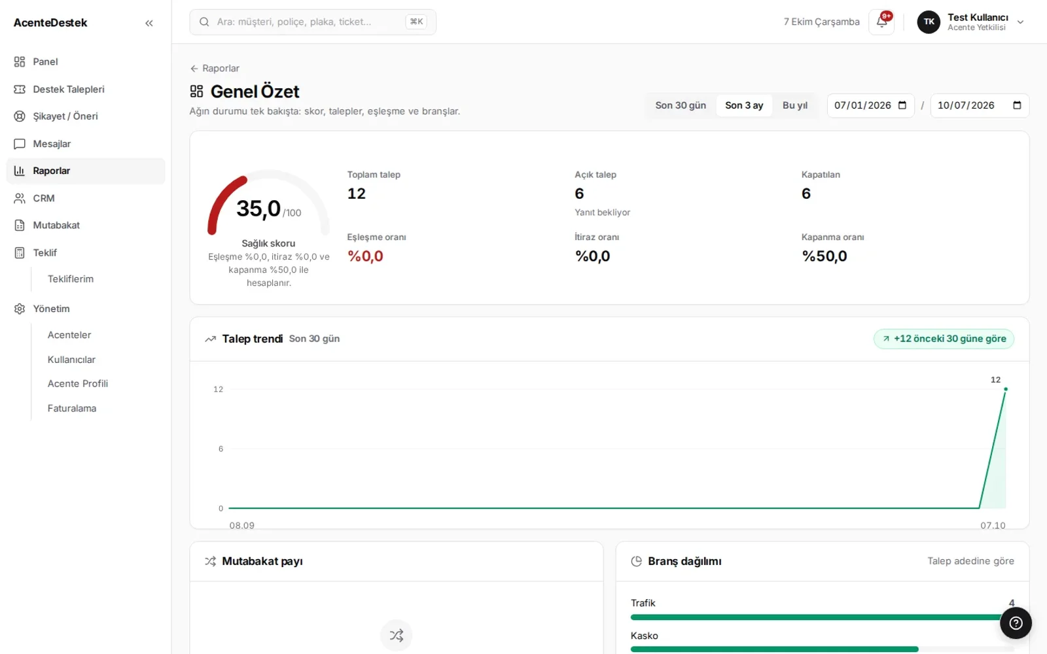
Task: Click the help question mark button
Action: (x=1016, y=623)
